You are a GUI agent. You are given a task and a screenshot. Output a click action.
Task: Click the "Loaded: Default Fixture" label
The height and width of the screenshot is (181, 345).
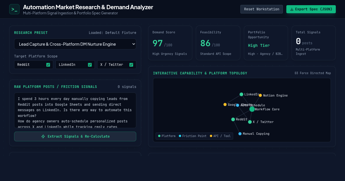click(x=112, y=33)
